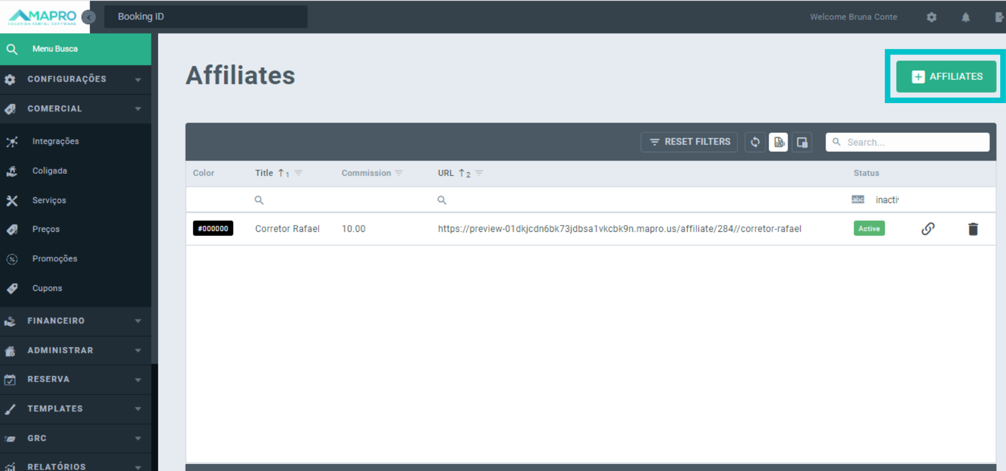Click the export data icon in toolbar
Screen dimensions: 1006x471
pos(779,142)
